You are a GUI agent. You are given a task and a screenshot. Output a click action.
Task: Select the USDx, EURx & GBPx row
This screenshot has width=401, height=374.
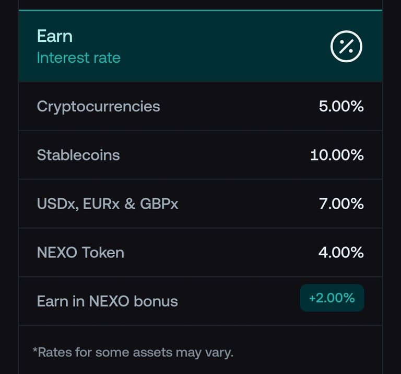200,203
